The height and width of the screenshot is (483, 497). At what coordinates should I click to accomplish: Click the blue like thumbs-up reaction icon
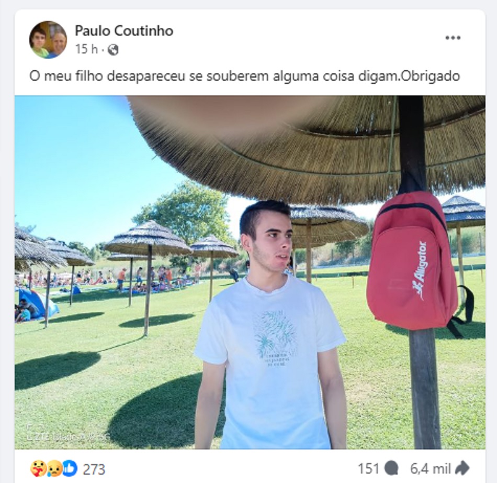[x=70, y=468]
